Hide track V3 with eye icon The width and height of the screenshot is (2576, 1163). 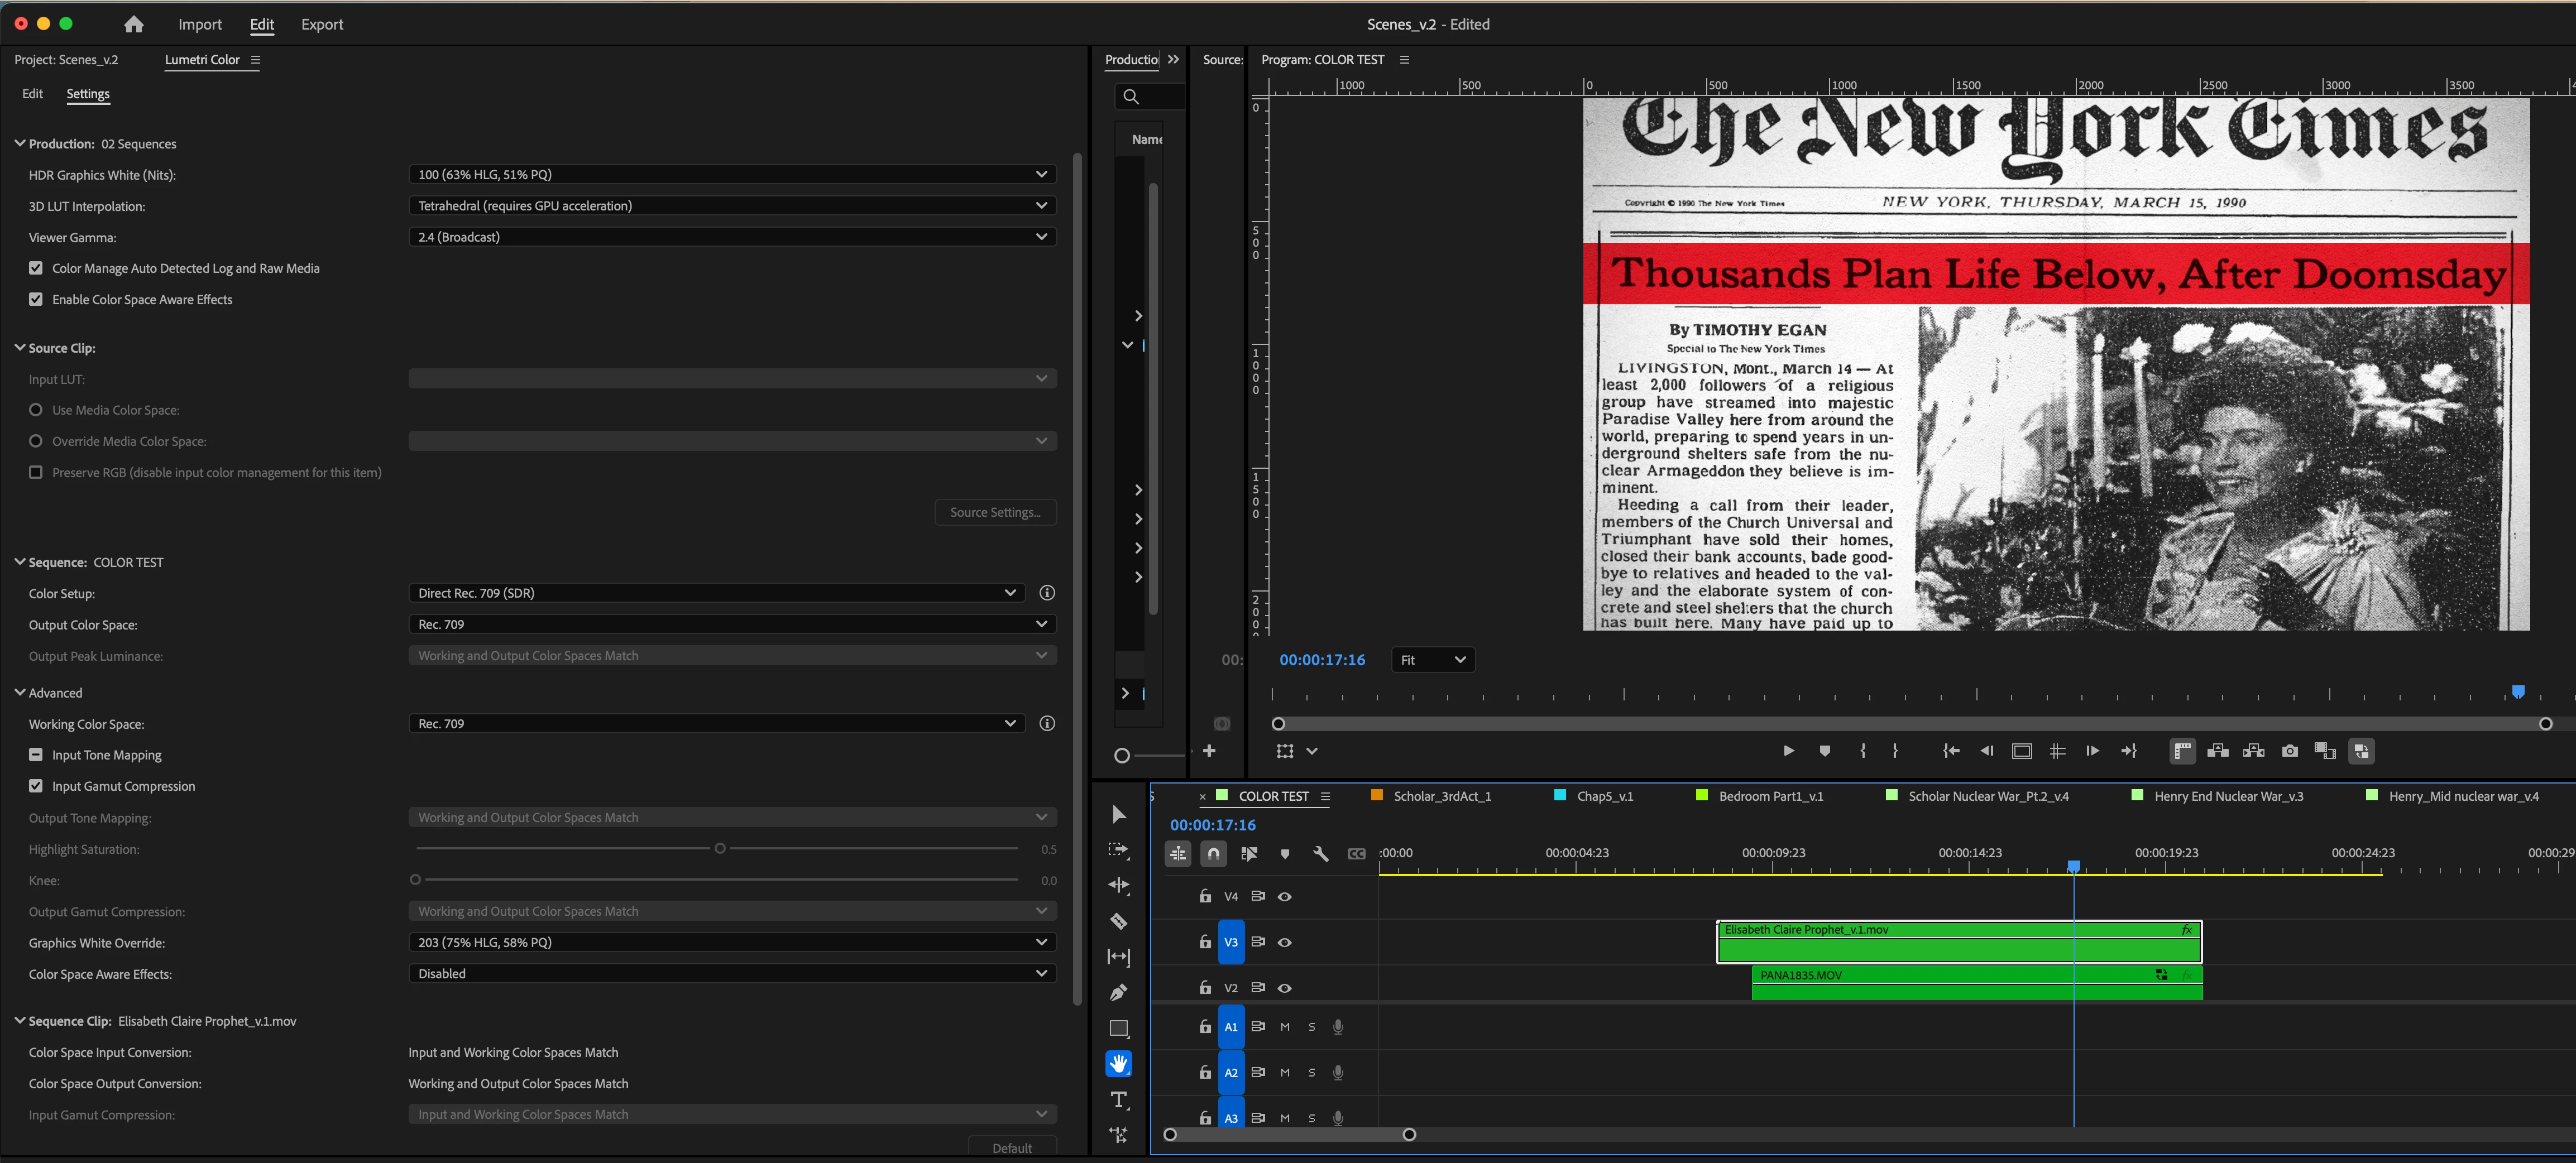coord(1285,942)
